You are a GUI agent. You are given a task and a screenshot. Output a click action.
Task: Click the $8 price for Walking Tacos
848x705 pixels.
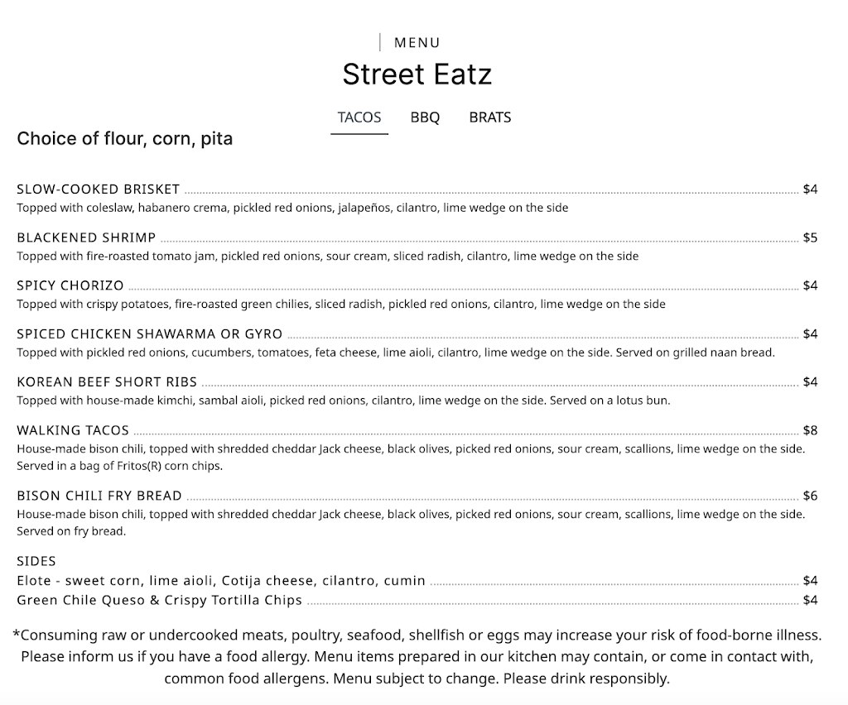point(812,430)
